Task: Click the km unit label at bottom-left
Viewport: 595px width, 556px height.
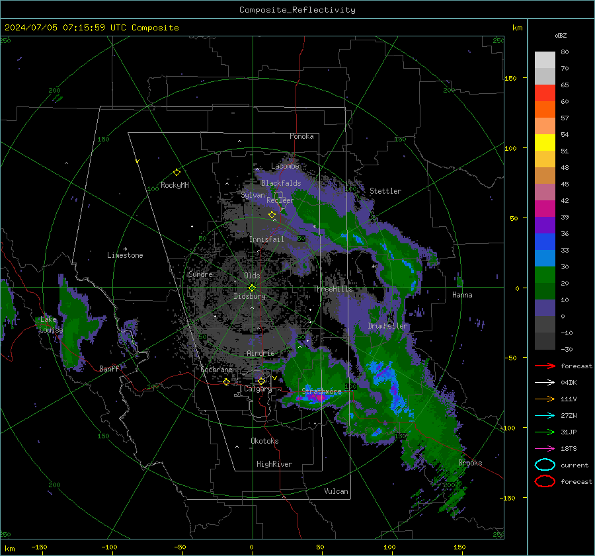Action: tap(9, 549)
